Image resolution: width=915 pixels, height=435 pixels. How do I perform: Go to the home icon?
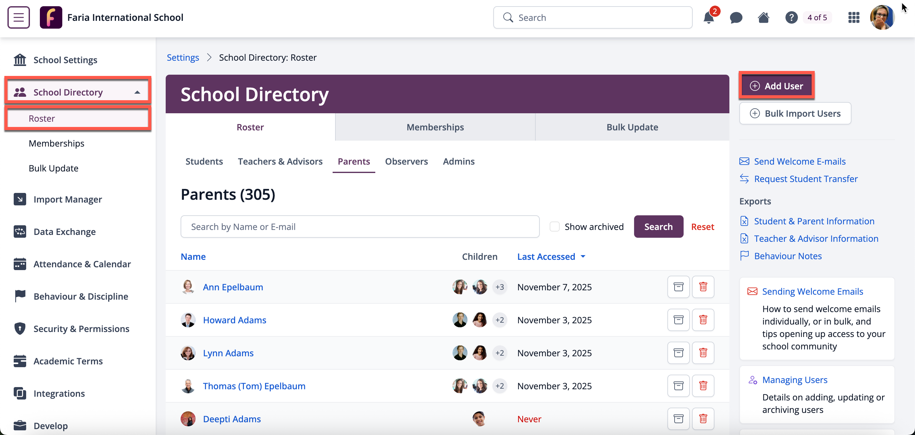[x=763, y=17]
